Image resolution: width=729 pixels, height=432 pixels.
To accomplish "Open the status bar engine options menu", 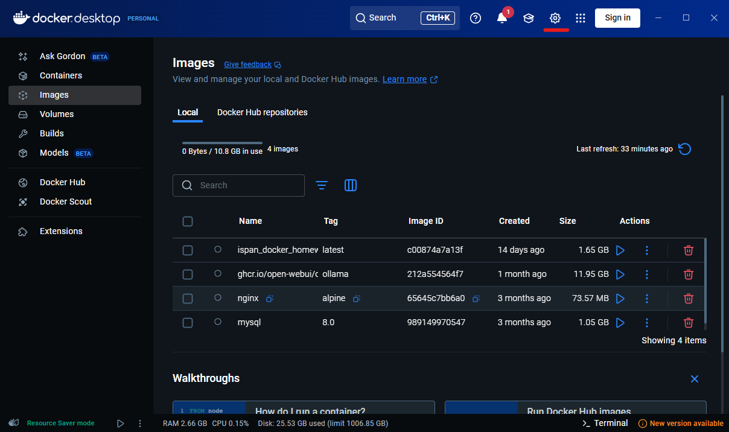I will click(140, 424).
